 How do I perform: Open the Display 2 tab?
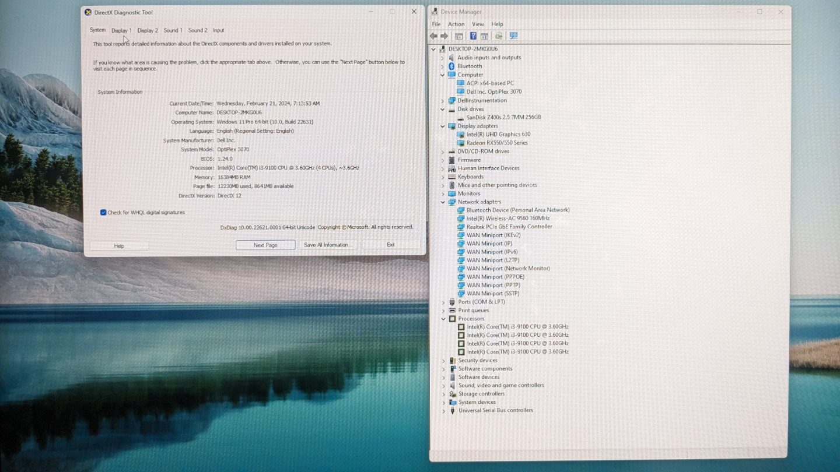click(x=148, y=30)
